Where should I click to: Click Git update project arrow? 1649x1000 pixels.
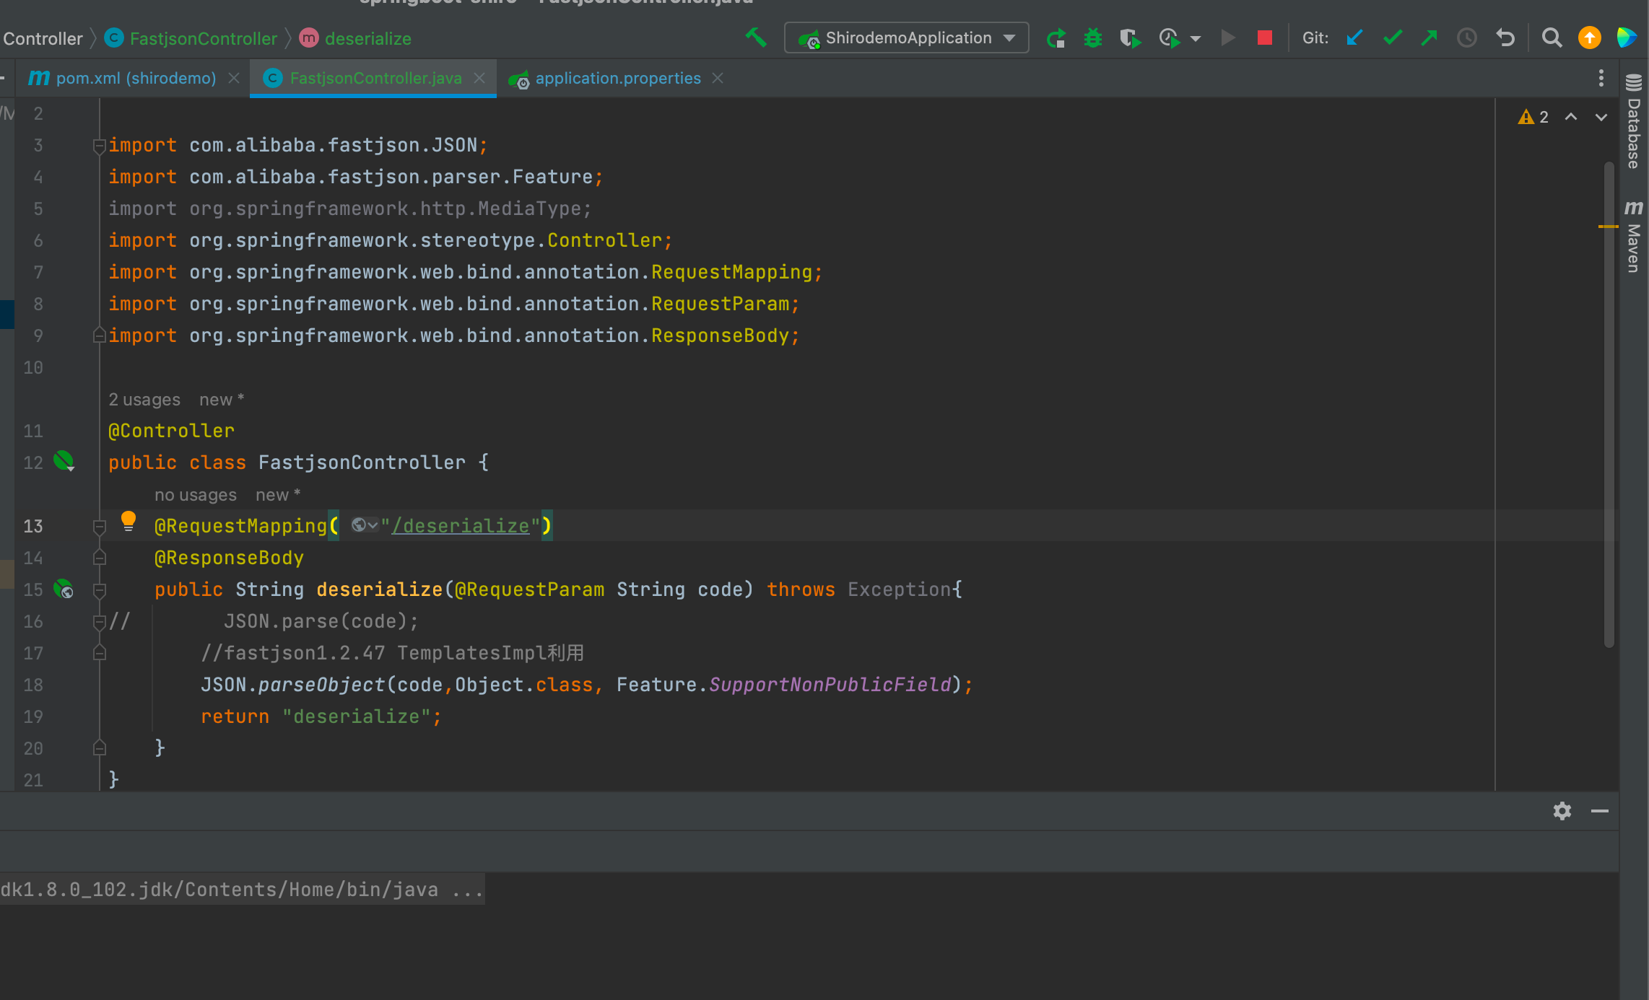1354,38
